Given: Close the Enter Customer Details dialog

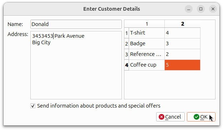Looking at the screenshot, I should (213, 9).
